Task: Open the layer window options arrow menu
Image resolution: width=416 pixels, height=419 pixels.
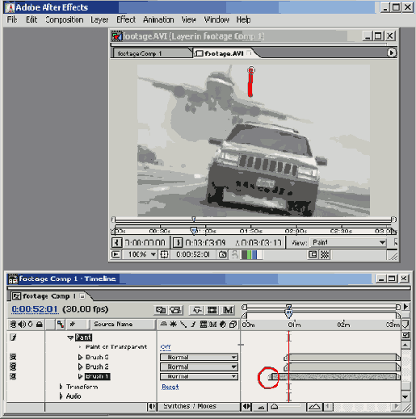Action: pos(392,52)
